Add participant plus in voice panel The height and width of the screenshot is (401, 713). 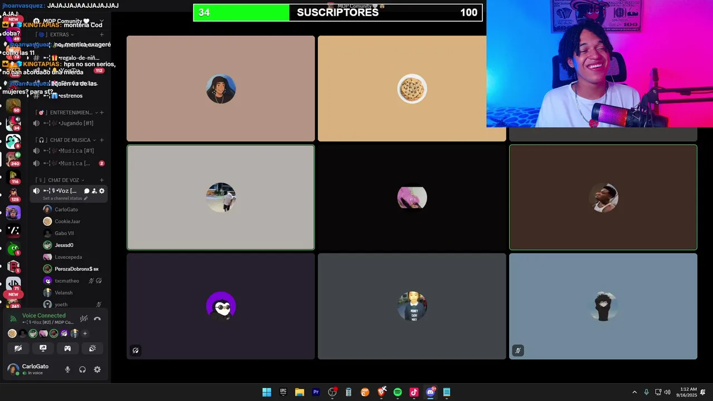[x=85, y=334]
